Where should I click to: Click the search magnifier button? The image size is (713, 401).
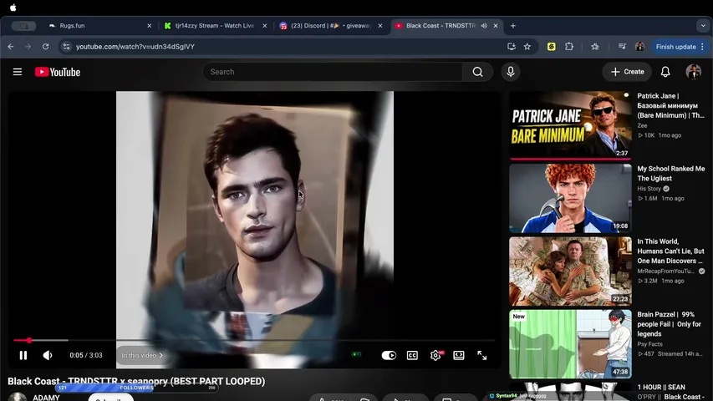tap(477, 72)
